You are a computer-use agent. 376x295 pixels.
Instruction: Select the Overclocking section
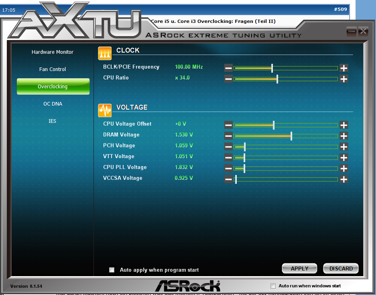(x=53, y=86)
